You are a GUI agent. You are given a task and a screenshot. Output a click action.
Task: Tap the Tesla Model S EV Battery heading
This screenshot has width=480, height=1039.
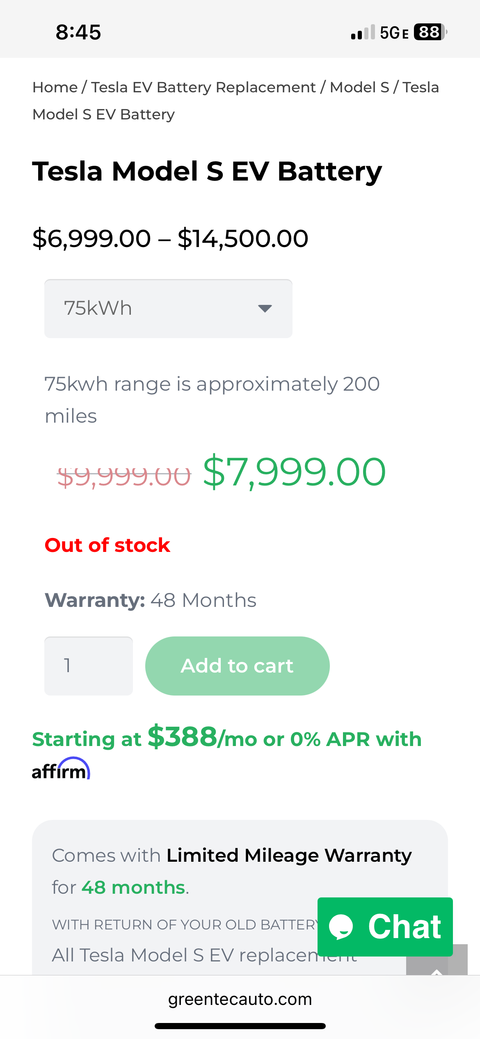tap(207, 171)
